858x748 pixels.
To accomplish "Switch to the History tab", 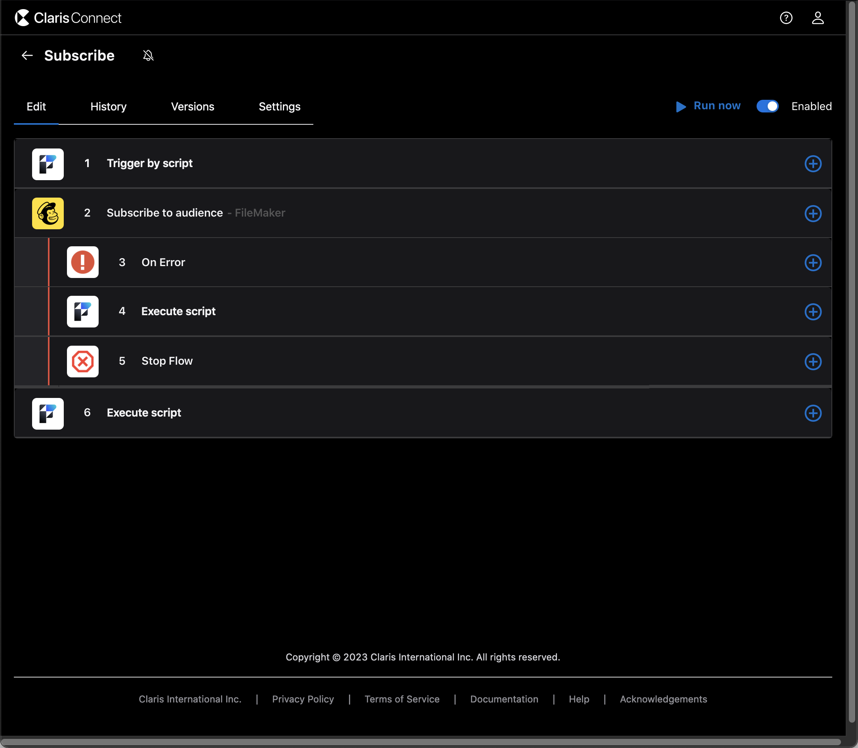I will click(x=108, y=107).
